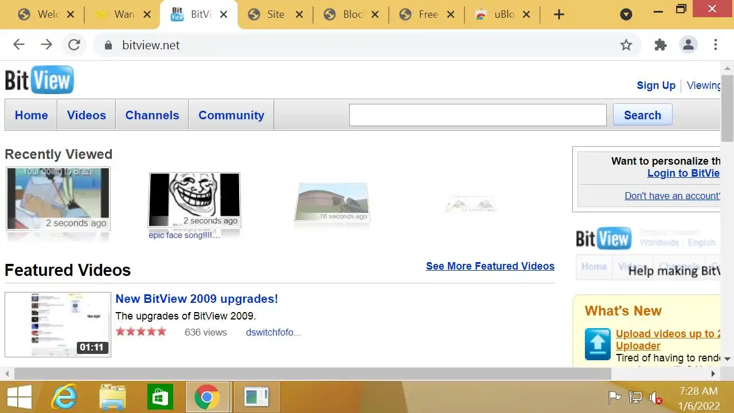Click into the BitView search field
This screenshot has width=734, height=413.
coord(478,115)
